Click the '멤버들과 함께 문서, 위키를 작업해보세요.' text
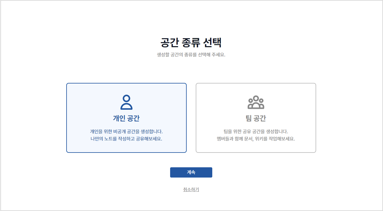 click(256, 139)
